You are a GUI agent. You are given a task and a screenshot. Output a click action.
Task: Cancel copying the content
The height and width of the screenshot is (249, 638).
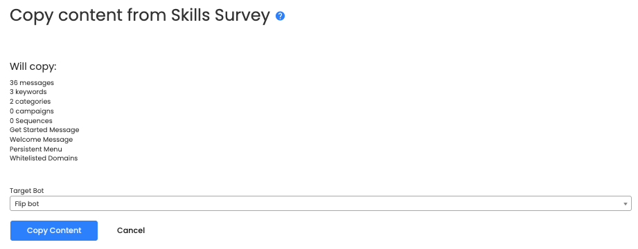[131, 231]
